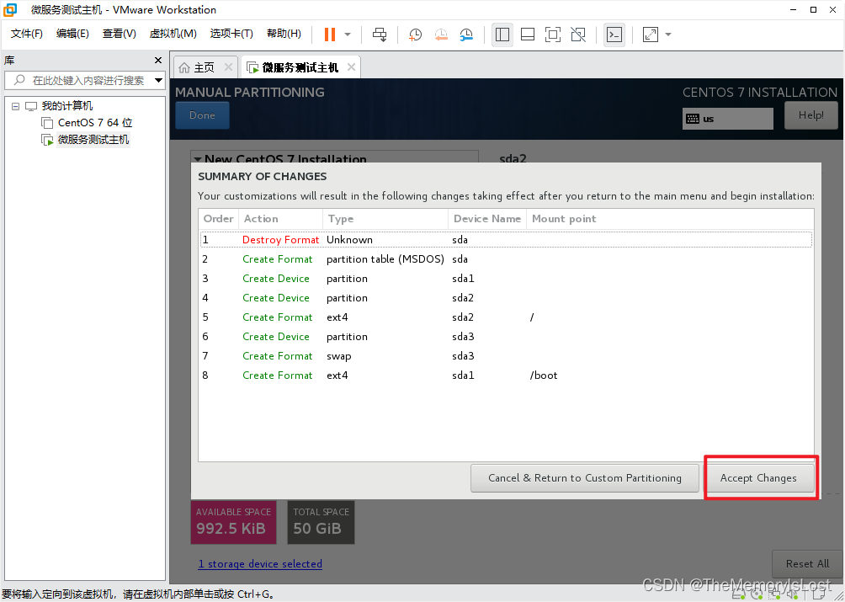Click the Done button
845x602 pixels.
[202, 115]
